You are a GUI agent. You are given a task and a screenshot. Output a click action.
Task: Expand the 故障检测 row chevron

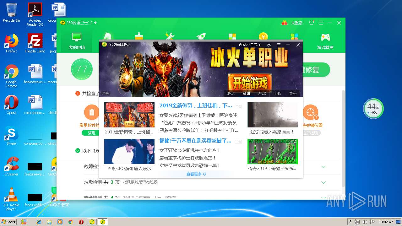point(323,167)
